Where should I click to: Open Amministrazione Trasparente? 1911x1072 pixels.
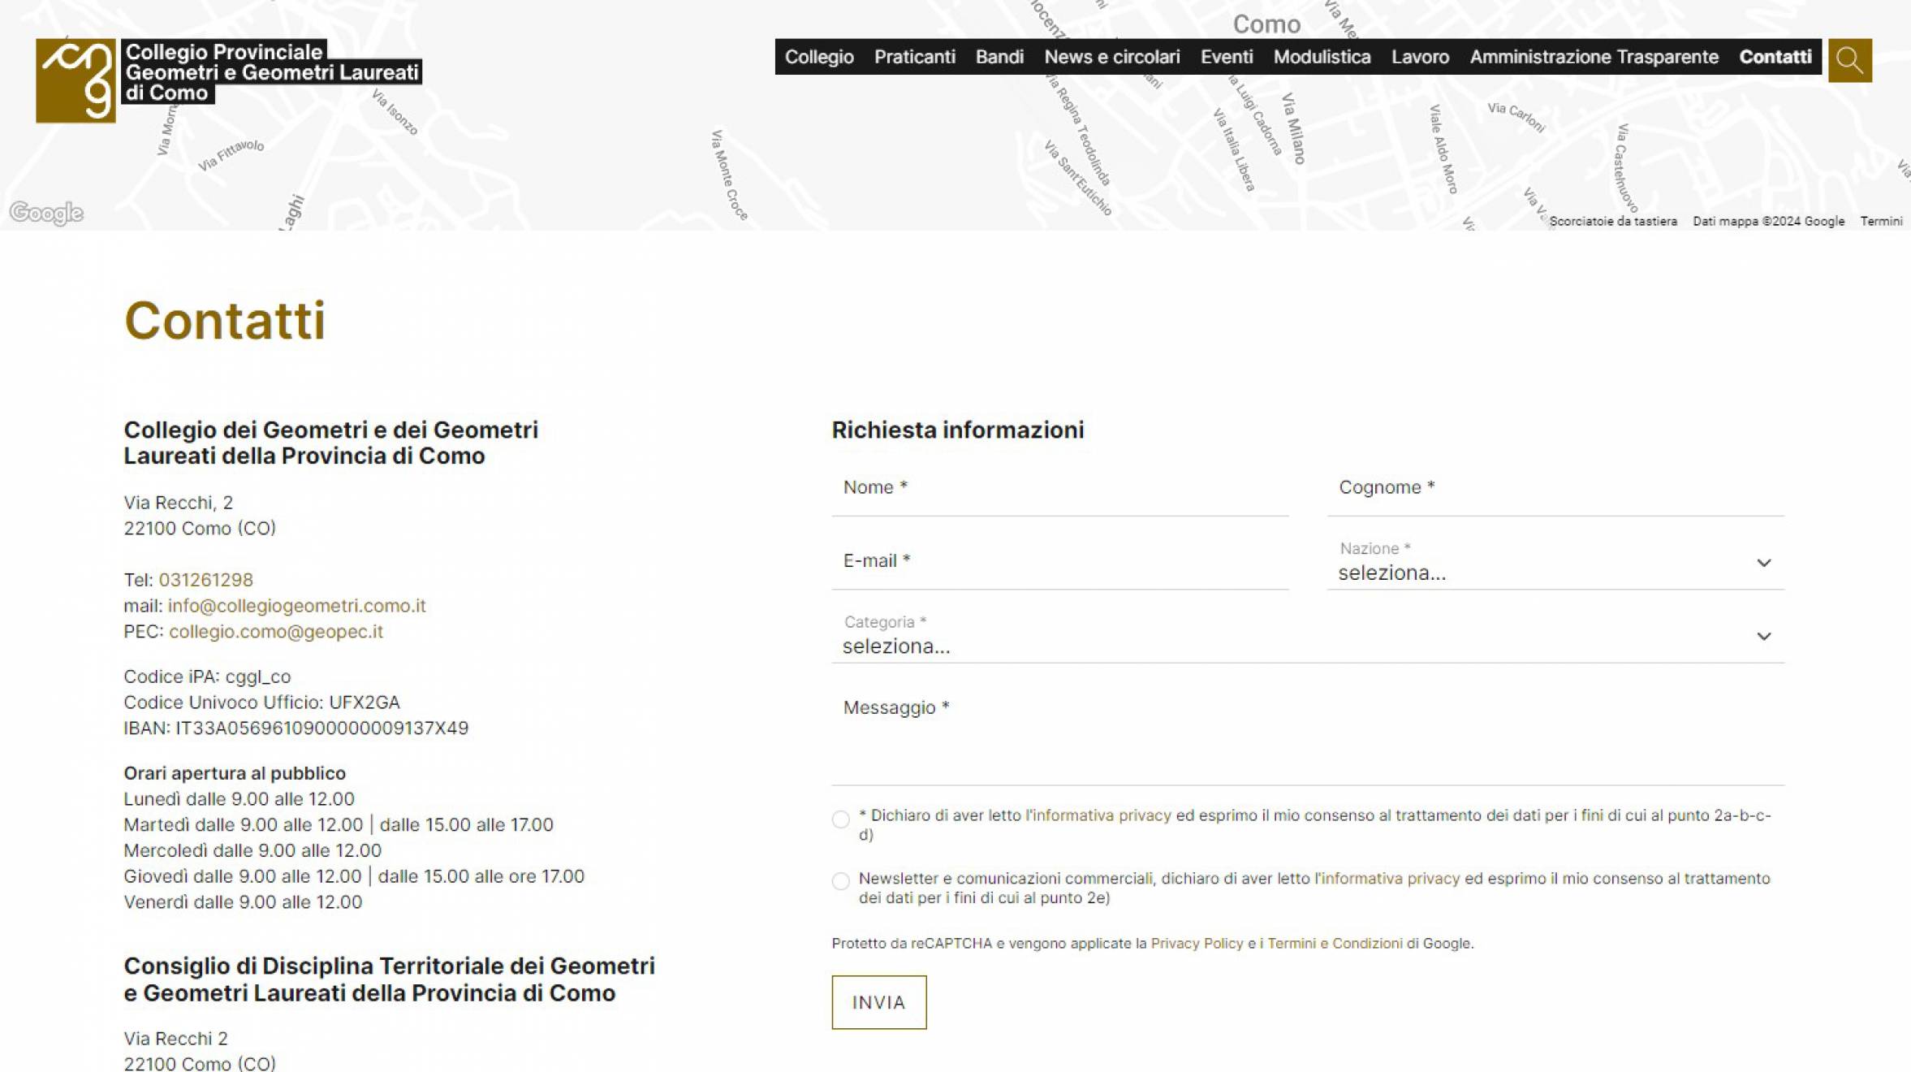[1594, 57]
